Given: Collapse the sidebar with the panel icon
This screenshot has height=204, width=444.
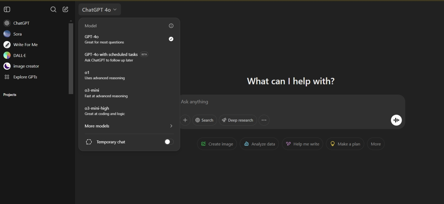Looking at the screenshot, I should click(7, 9).
